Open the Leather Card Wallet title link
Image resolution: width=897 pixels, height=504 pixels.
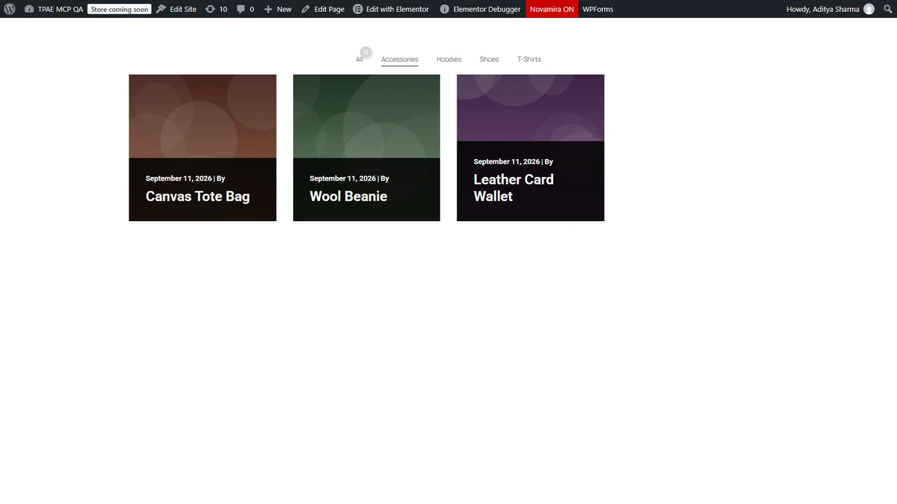514,187
